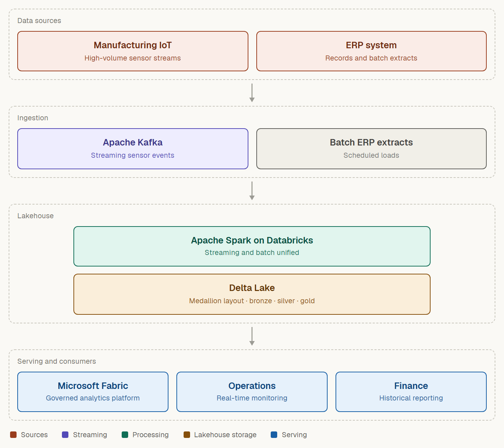
Task: Click "High-volume sensor streams" subtitle
Action: tap(133, 58)
